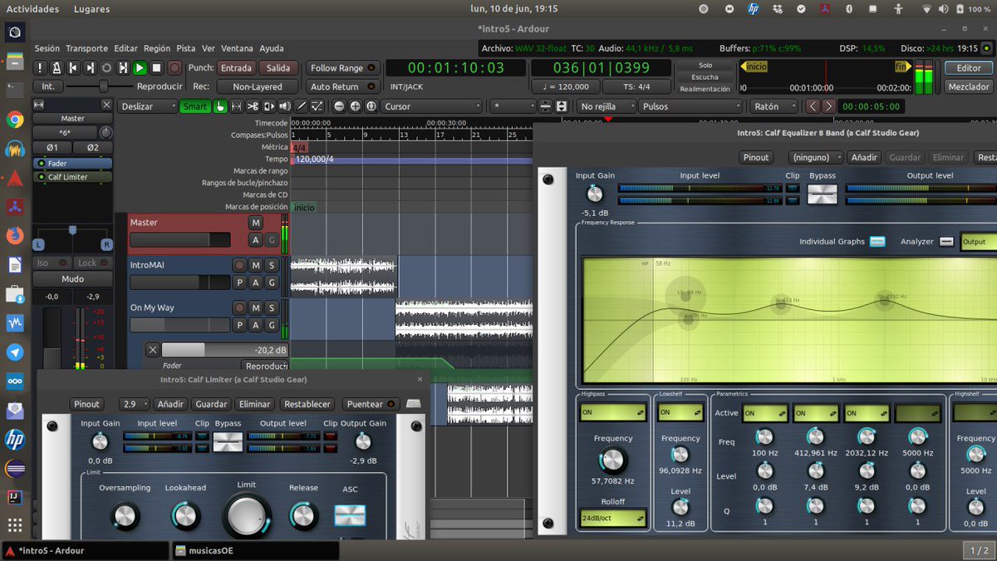Toggle the global record button
The height and width of the screenshot is (561, 997).
coord(175,68)
